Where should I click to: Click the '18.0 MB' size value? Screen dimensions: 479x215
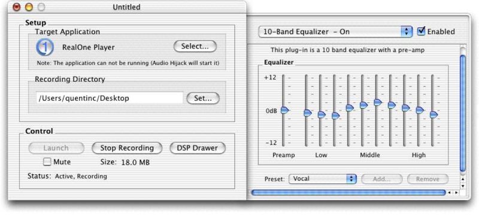(135, 162)
